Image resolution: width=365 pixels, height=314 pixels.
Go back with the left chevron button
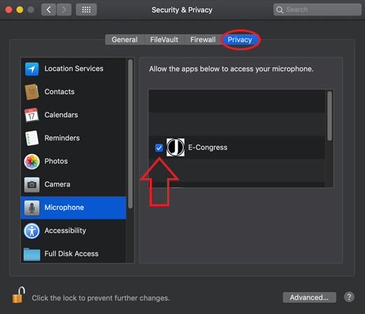pos(48,10)
